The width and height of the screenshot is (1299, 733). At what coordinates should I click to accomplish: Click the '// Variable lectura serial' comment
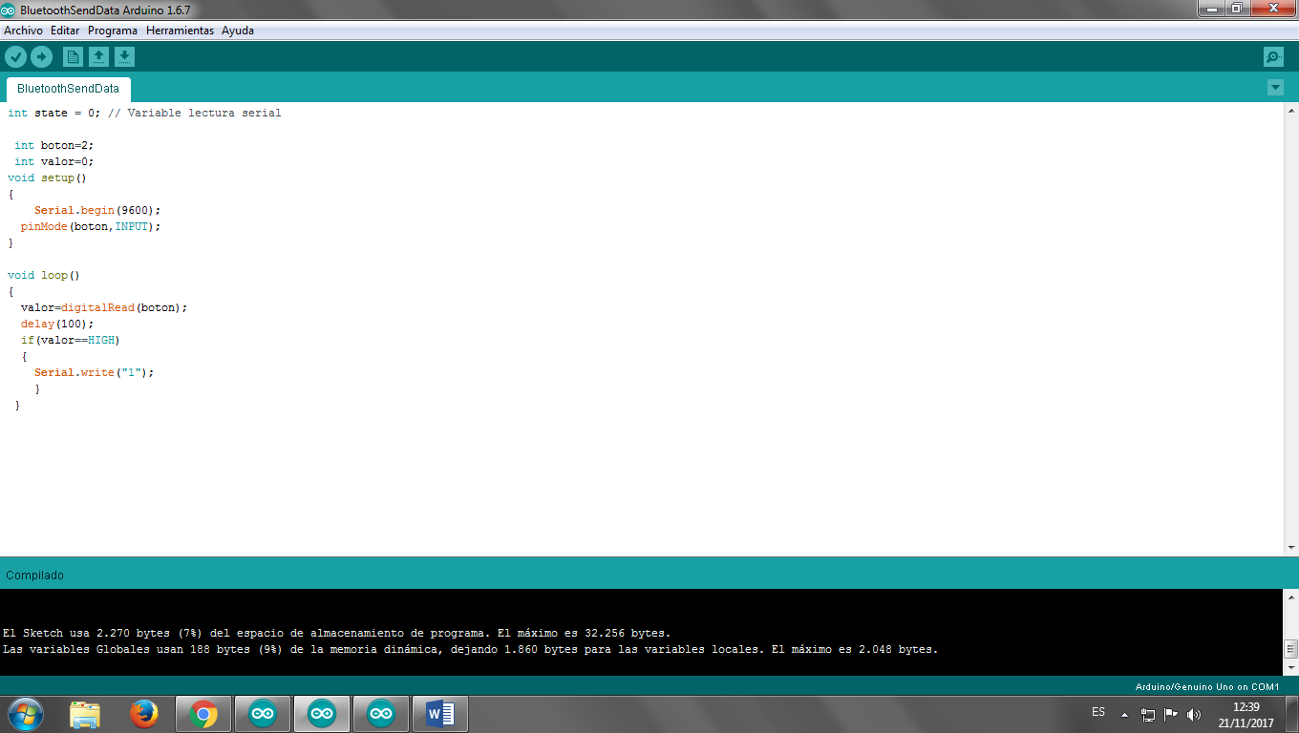click(x=195, y=113)
